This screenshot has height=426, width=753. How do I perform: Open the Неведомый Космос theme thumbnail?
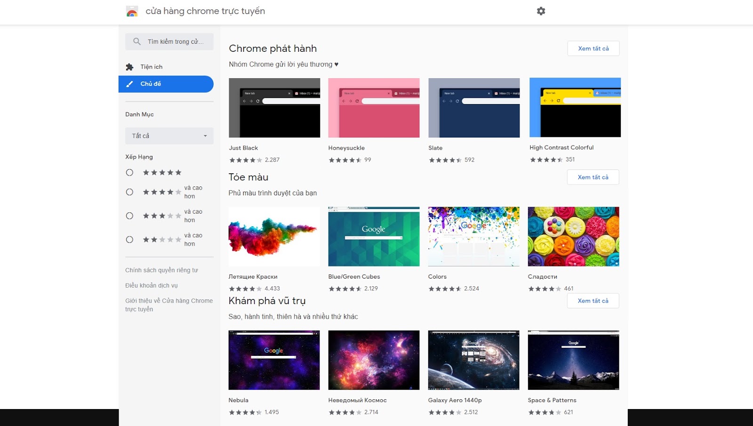[x=374, y=360]
